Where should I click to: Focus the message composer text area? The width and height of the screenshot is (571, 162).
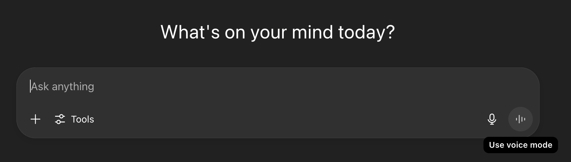tap(238, 86)
